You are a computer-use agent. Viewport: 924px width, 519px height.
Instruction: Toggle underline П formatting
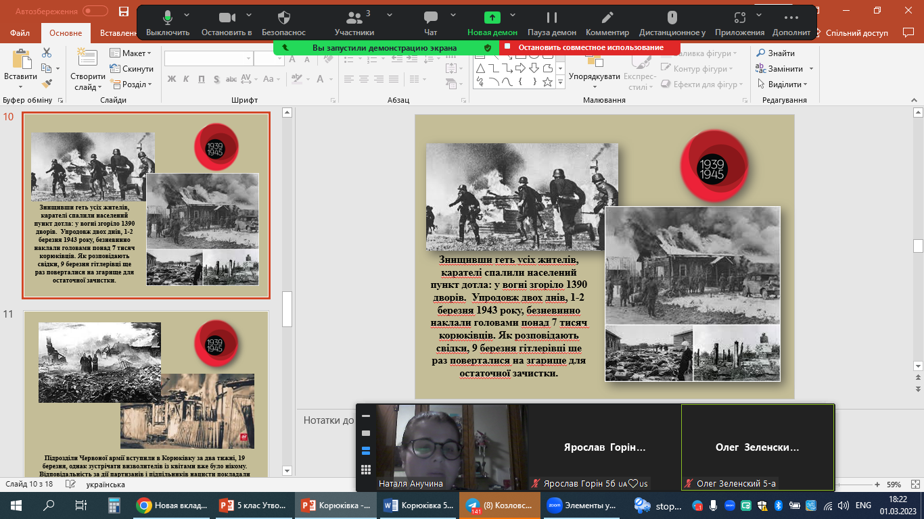click(202, 79)
